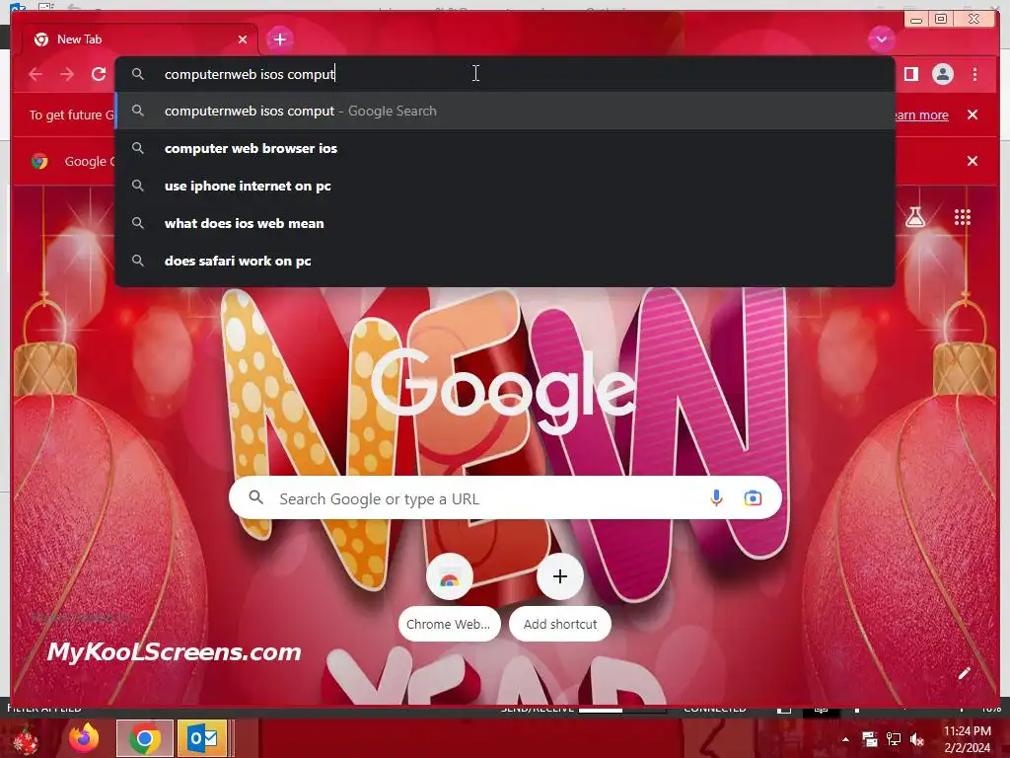This screenshot has width=1010, height=758.
Task: Open Chrome three-dot menu
Action: (x=974, y=74)
